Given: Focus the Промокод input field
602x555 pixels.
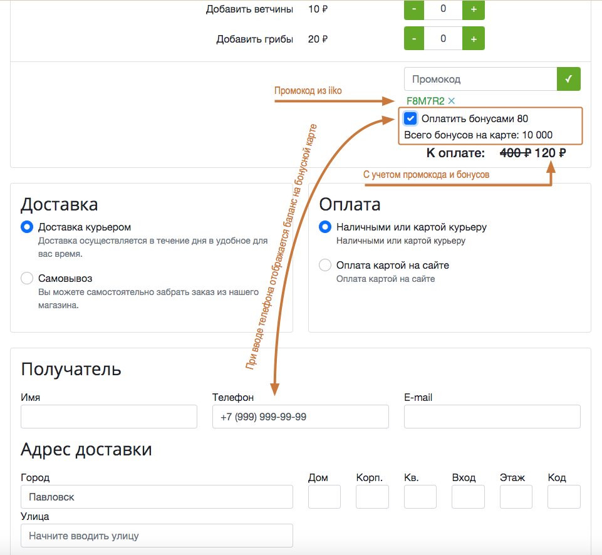Looking at the screenshot, I should 480,79.
